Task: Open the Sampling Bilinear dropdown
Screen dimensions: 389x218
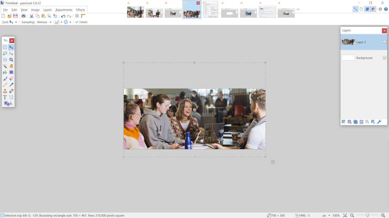Action: click(x=44, y=22)
